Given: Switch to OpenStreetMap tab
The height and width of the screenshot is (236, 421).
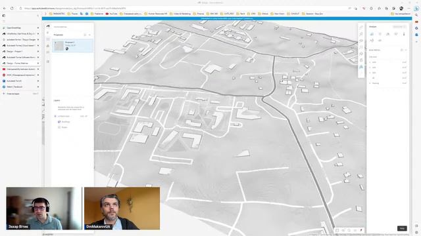Looking at the screenshot, I should pyautogui.click(x=20, y=28).
